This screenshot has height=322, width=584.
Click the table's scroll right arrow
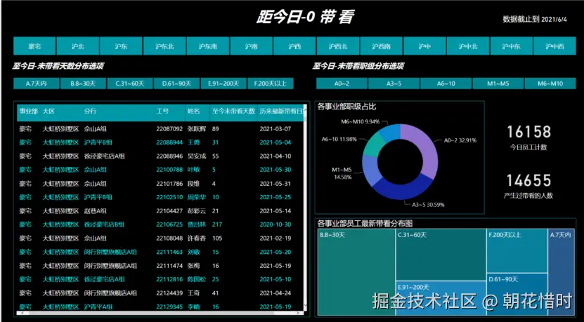(299, 313)
